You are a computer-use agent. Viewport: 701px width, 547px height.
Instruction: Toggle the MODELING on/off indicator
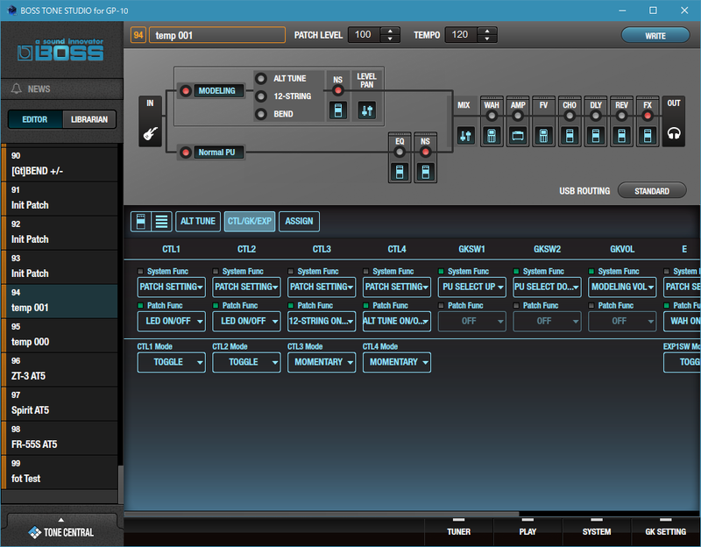tap(185, 91)
